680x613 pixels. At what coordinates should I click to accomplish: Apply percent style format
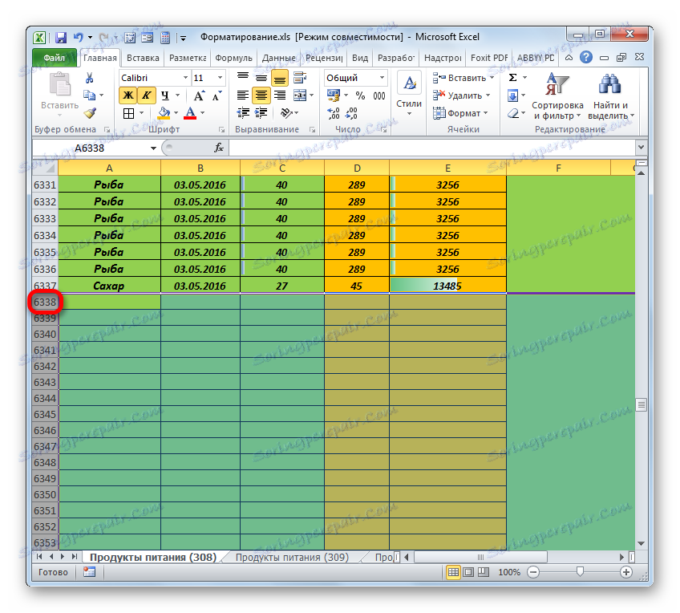click(x=360, y=95)
